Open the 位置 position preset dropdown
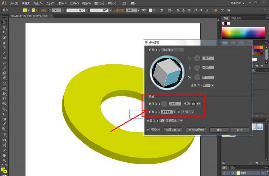The width and height of the screenshot is (269, 176). pyautogui.click(x=172, y=50)
